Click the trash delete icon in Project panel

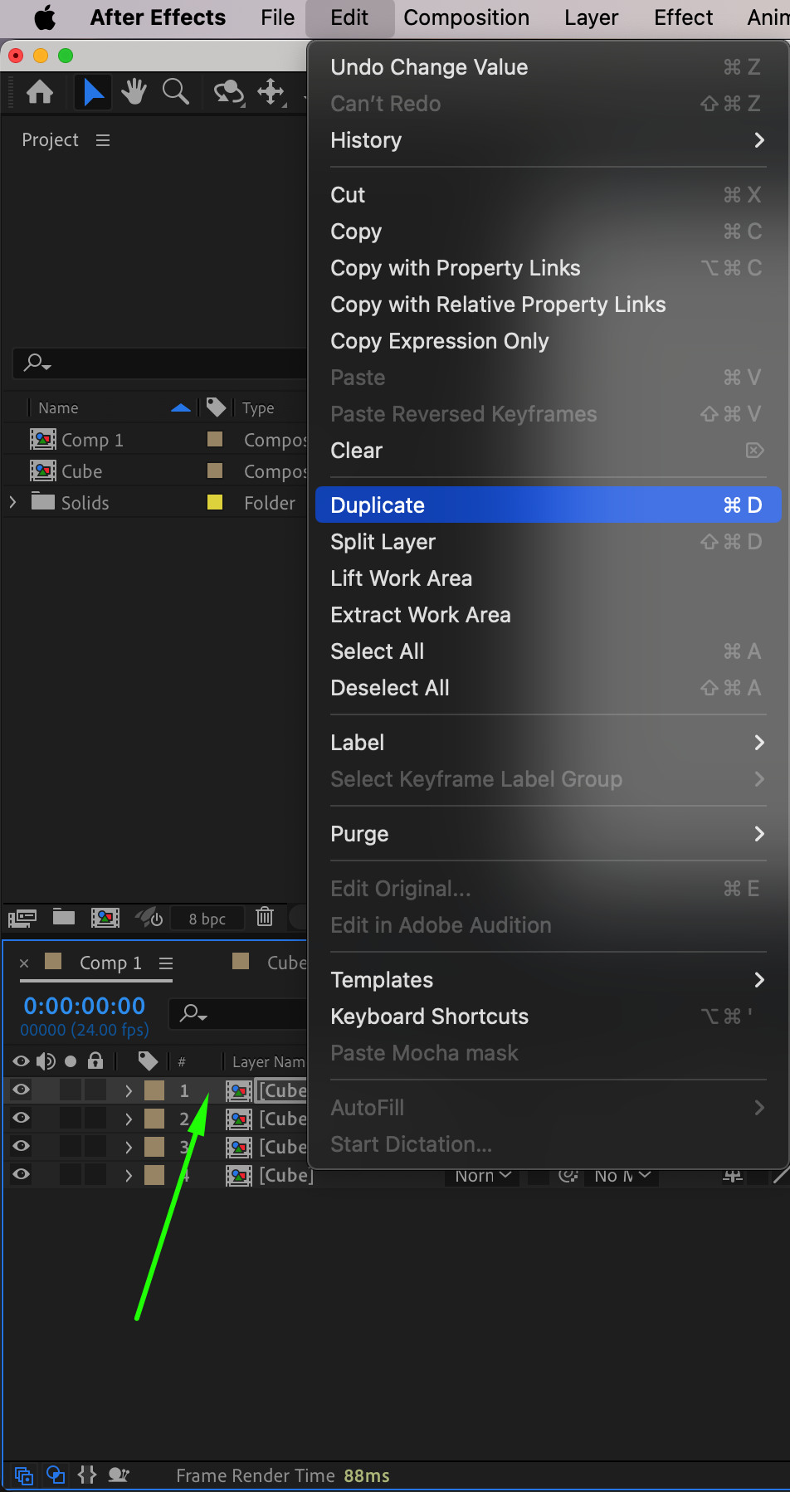click(265, 916)
